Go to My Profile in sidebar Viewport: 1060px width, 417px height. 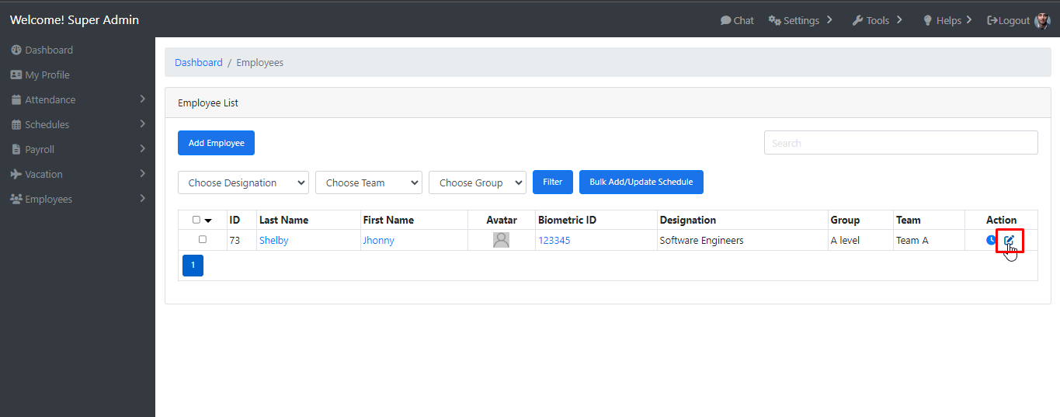47,75
